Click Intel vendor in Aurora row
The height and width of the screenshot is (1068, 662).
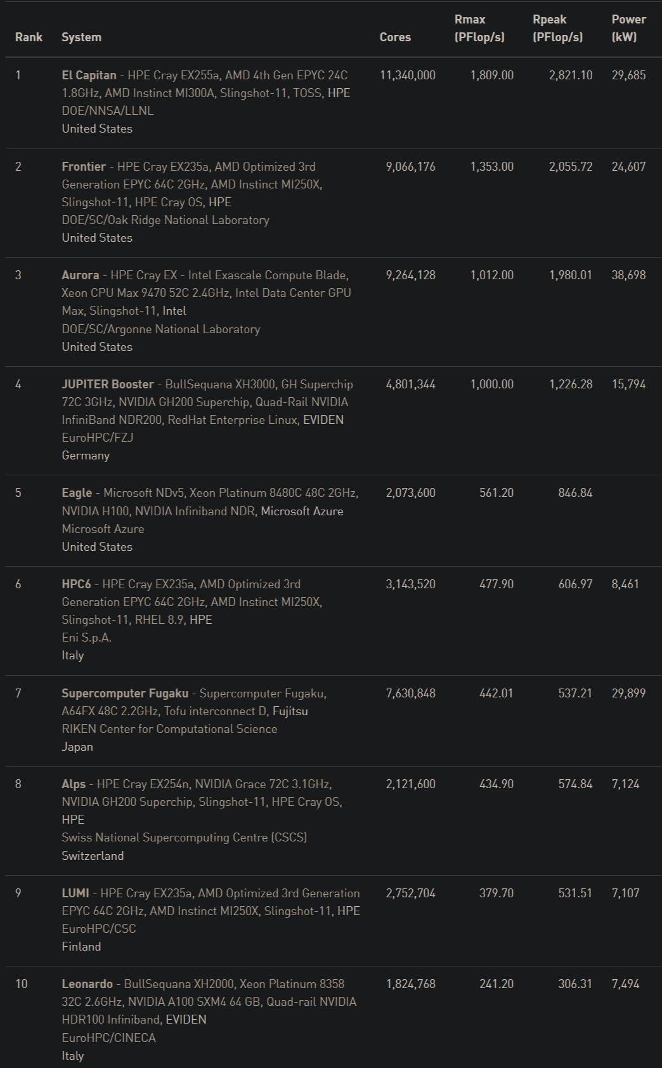tap(174, 310)
